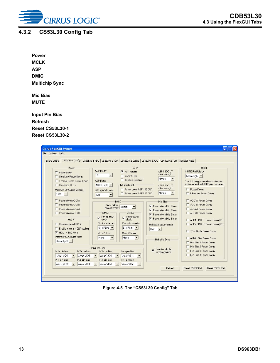This screenshot has width=280, height=363.
Task: Enable internal MCLK scaling checkbox
Action: click(x=57, y=228)
